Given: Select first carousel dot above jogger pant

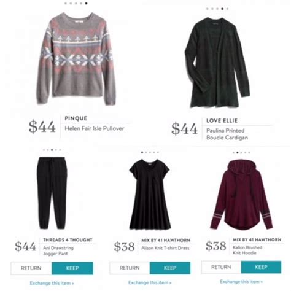Looking at the screenshot, I should click(x=44, y=150).
